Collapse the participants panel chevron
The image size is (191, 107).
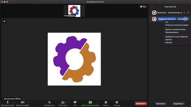(x=152, y=7)
